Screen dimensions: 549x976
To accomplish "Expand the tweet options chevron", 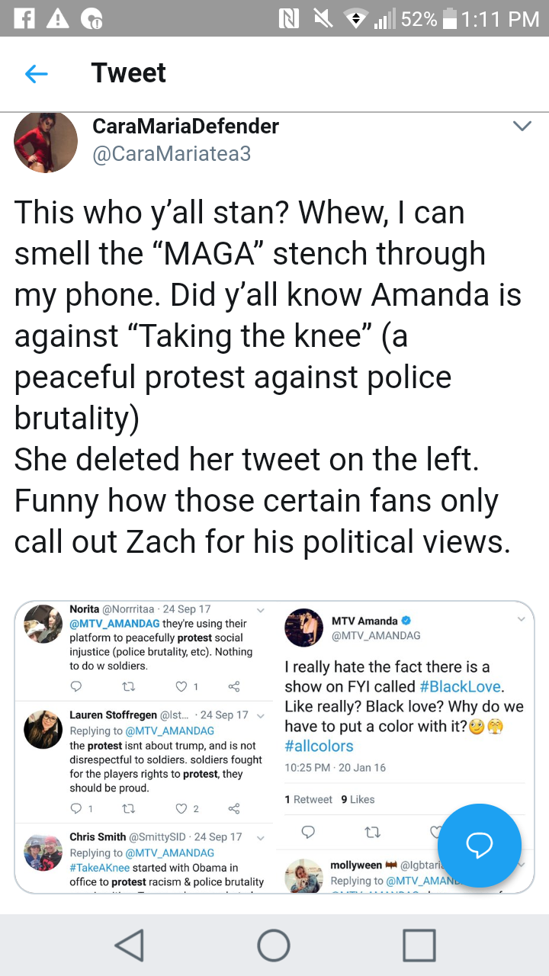I will click(522, 126).
